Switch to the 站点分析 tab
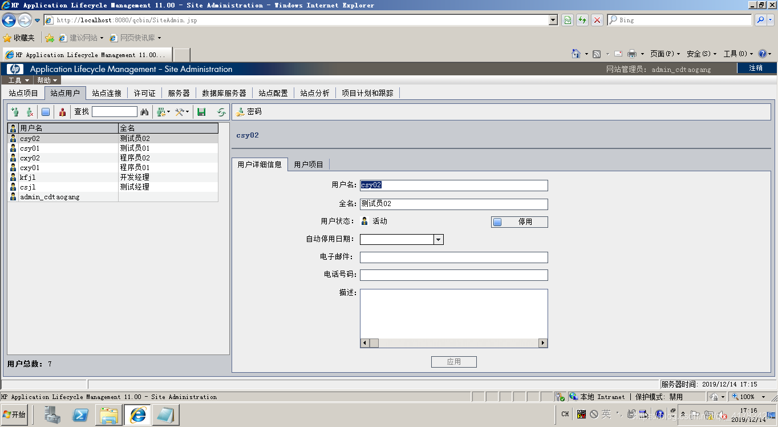The width and height of the screenshot is (778, 427). coord(315,93)
